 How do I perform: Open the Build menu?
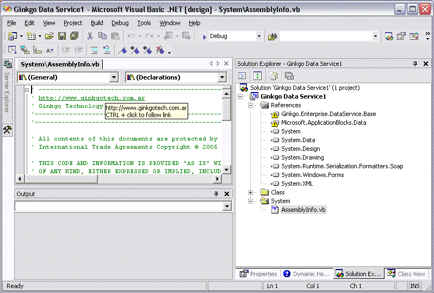click(97, 23)
